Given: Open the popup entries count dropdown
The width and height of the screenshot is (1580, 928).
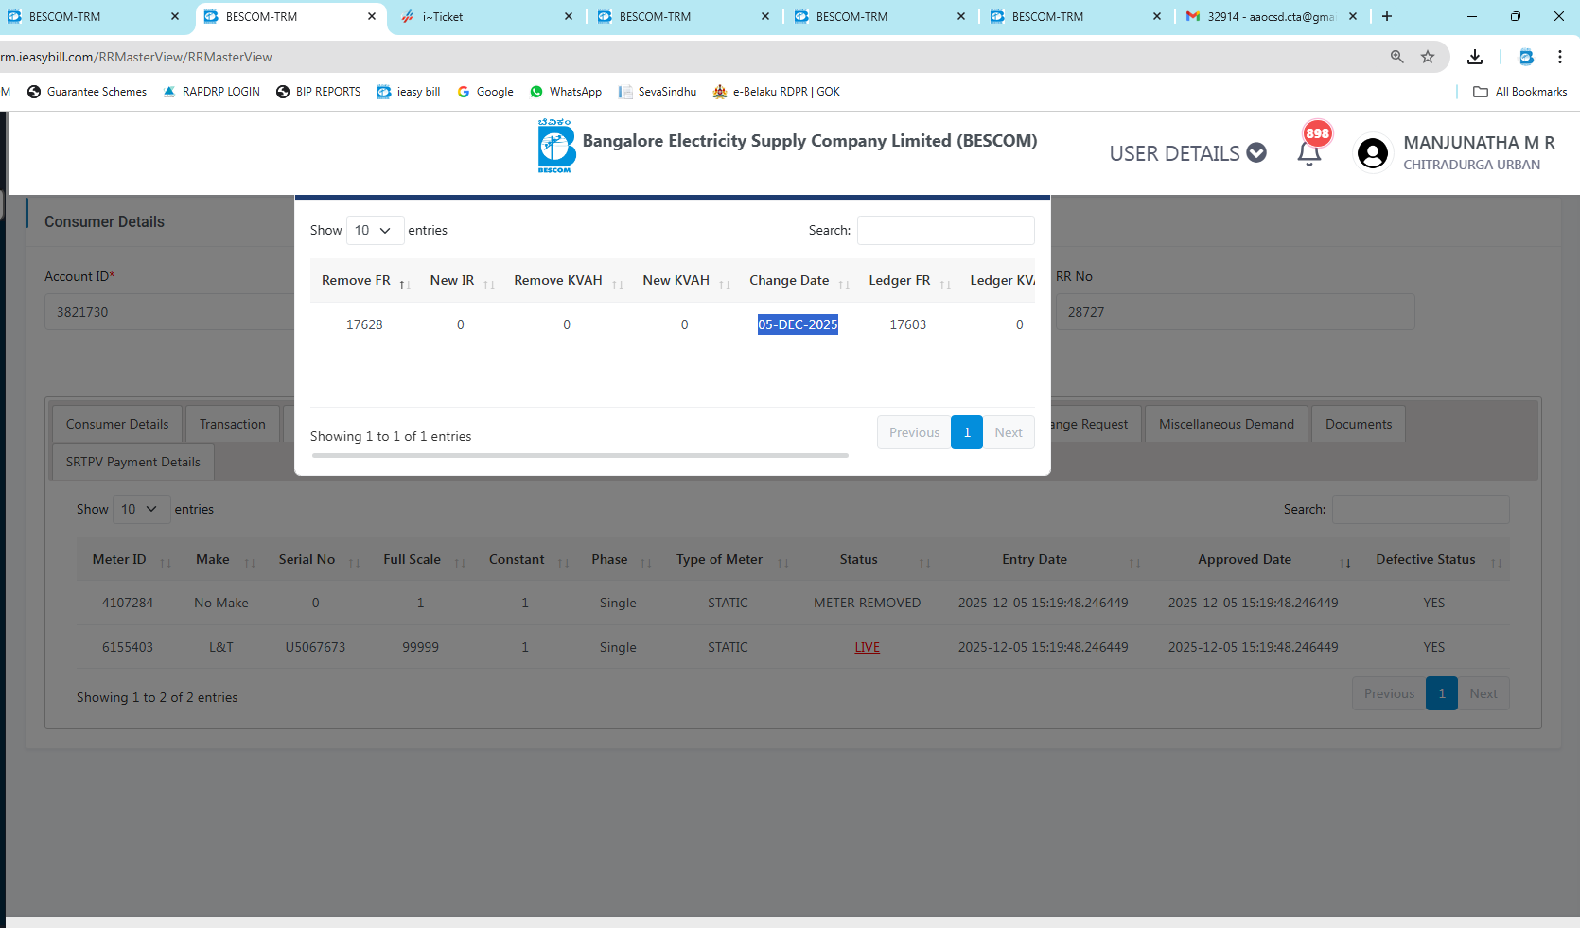Looking at the screenshot, I should point(375,230).
